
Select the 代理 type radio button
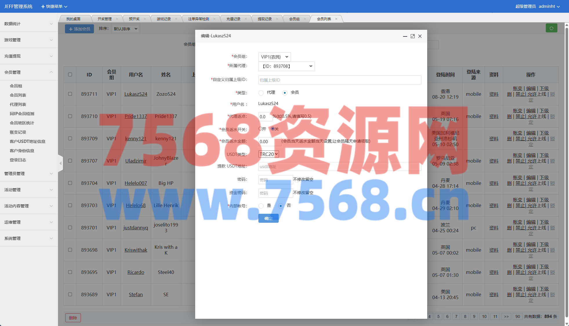click(261, 93)
